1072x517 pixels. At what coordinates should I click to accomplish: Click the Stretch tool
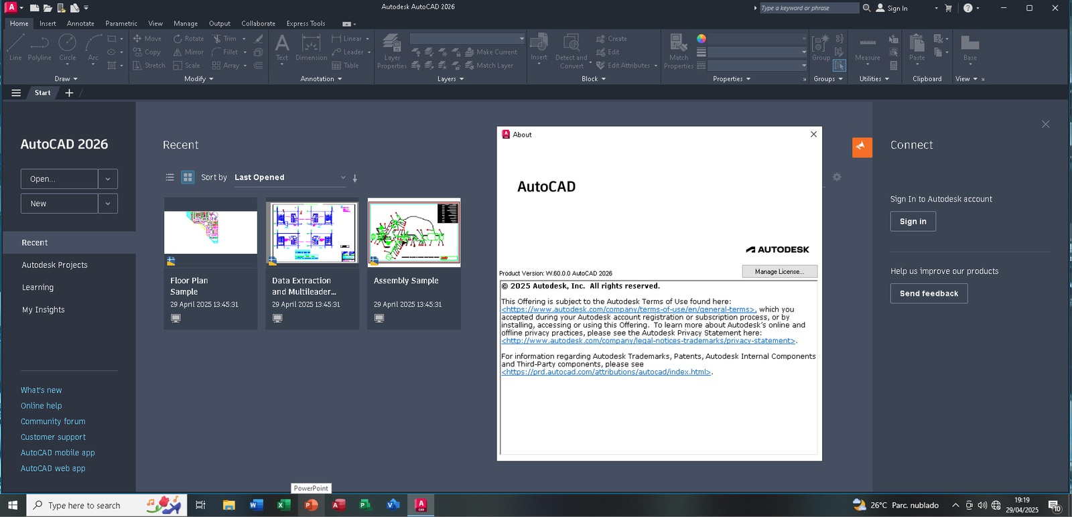149,66
